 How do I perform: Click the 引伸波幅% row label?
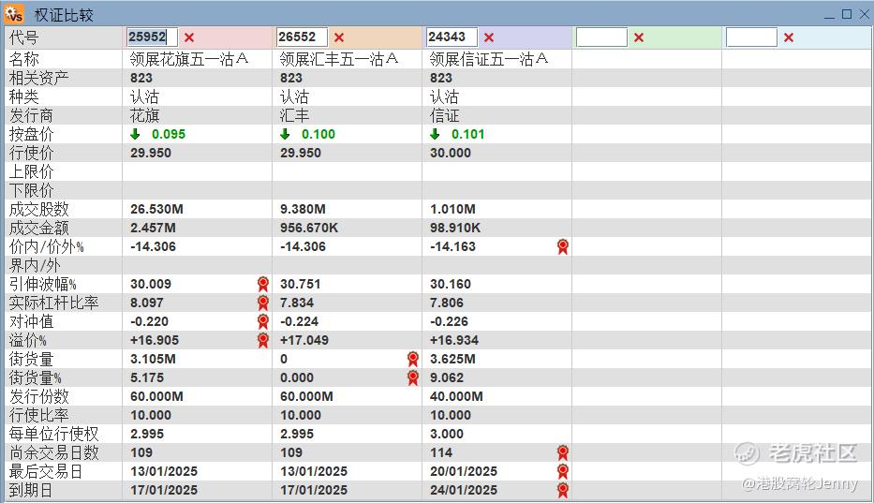pos(42,284)
